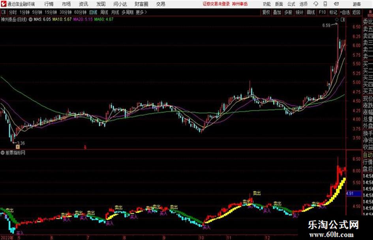This screenshot has width=373, height=240.
Task: Switch to the 15分钟 period
Action: coord(51,12)
